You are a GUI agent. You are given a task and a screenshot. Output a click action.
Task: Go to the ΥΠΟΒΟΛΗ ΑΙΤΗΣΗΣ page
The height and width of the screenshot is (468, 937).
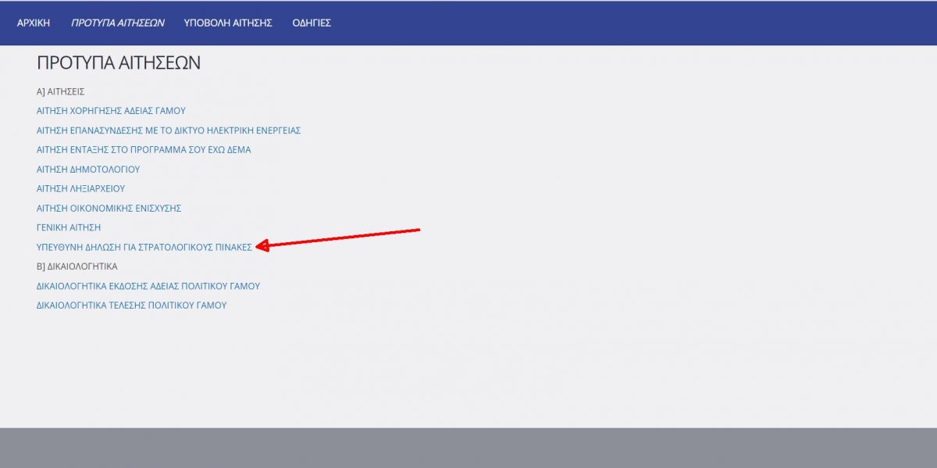point(228,23)
